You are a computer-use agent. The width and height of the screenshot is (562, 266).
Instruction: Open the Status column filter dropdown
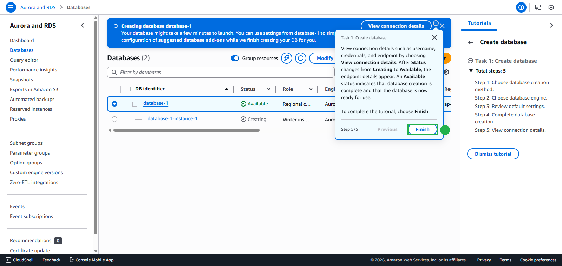pos(269,89)
